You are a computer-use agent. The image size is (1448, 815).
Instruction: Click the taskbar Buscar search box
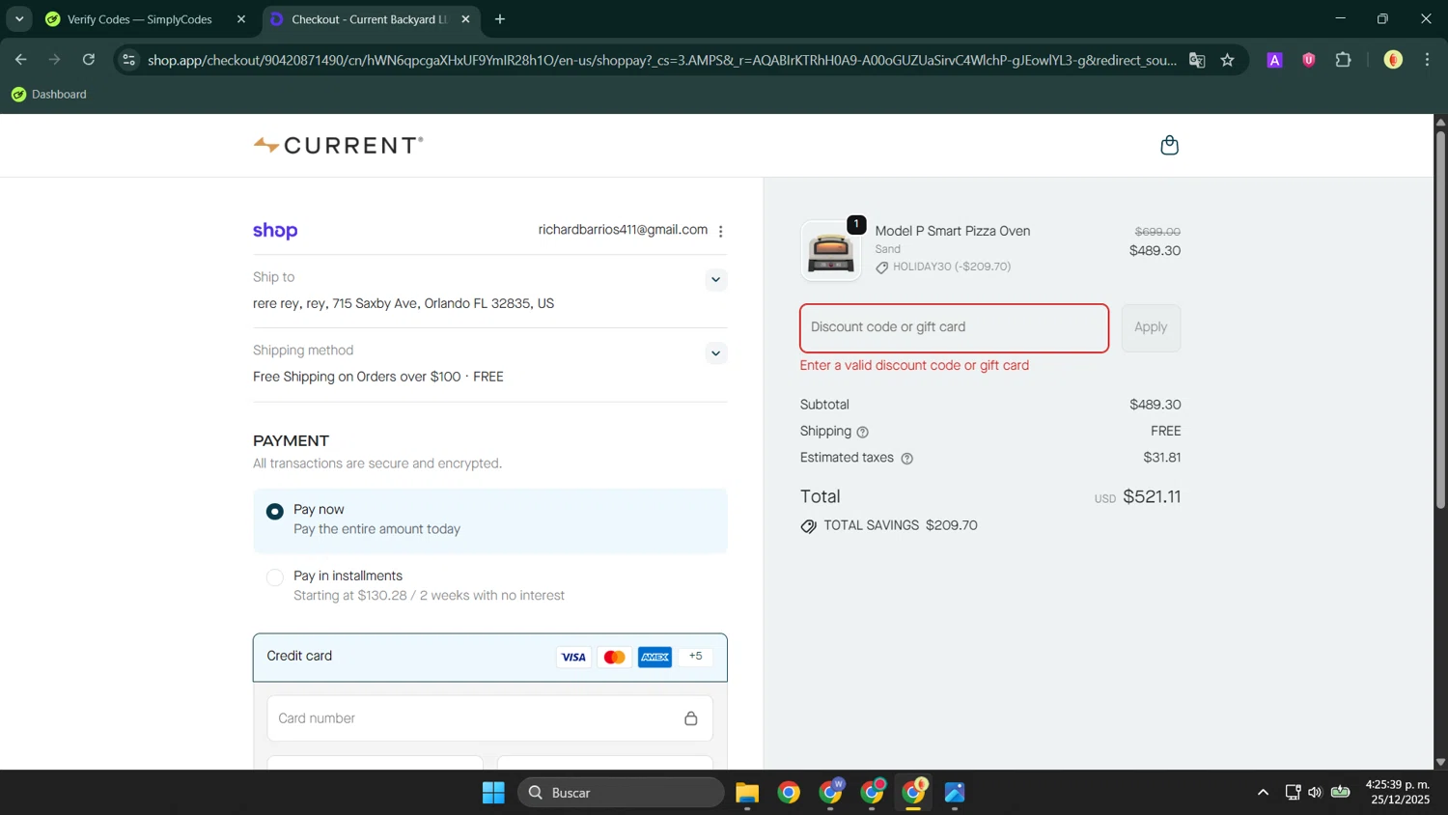coord(621,793)
